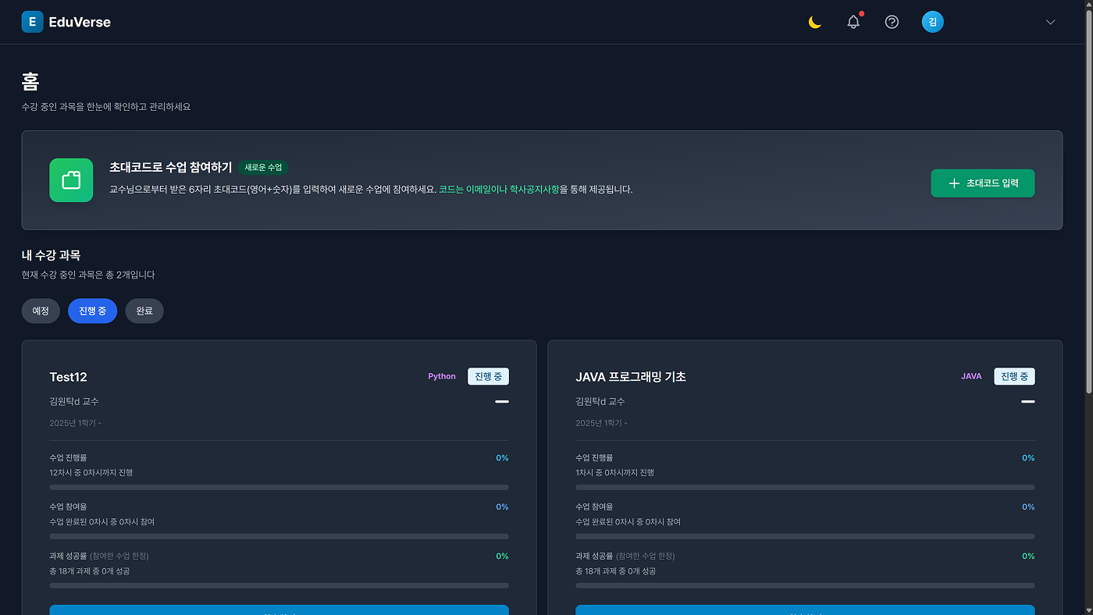Click Test12 수업 진행률 progress bar
The image size is (1093, 615).
[x=279, y=487]
